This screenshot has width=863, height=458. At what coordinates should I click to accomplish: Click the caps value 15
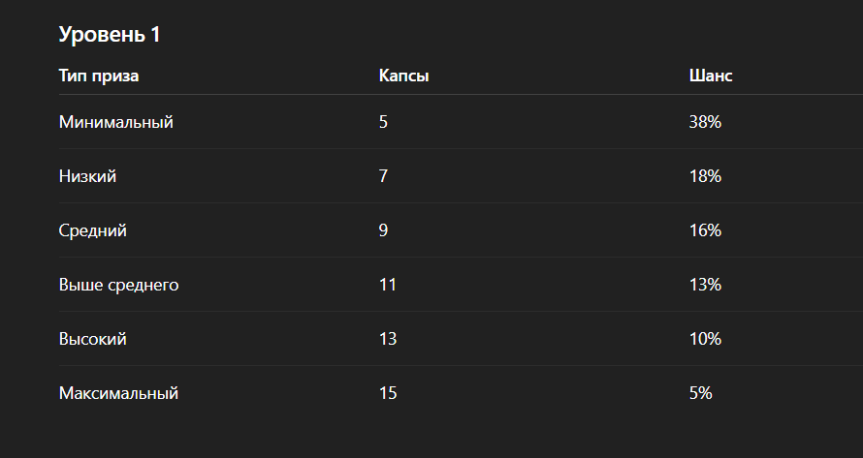388,393
